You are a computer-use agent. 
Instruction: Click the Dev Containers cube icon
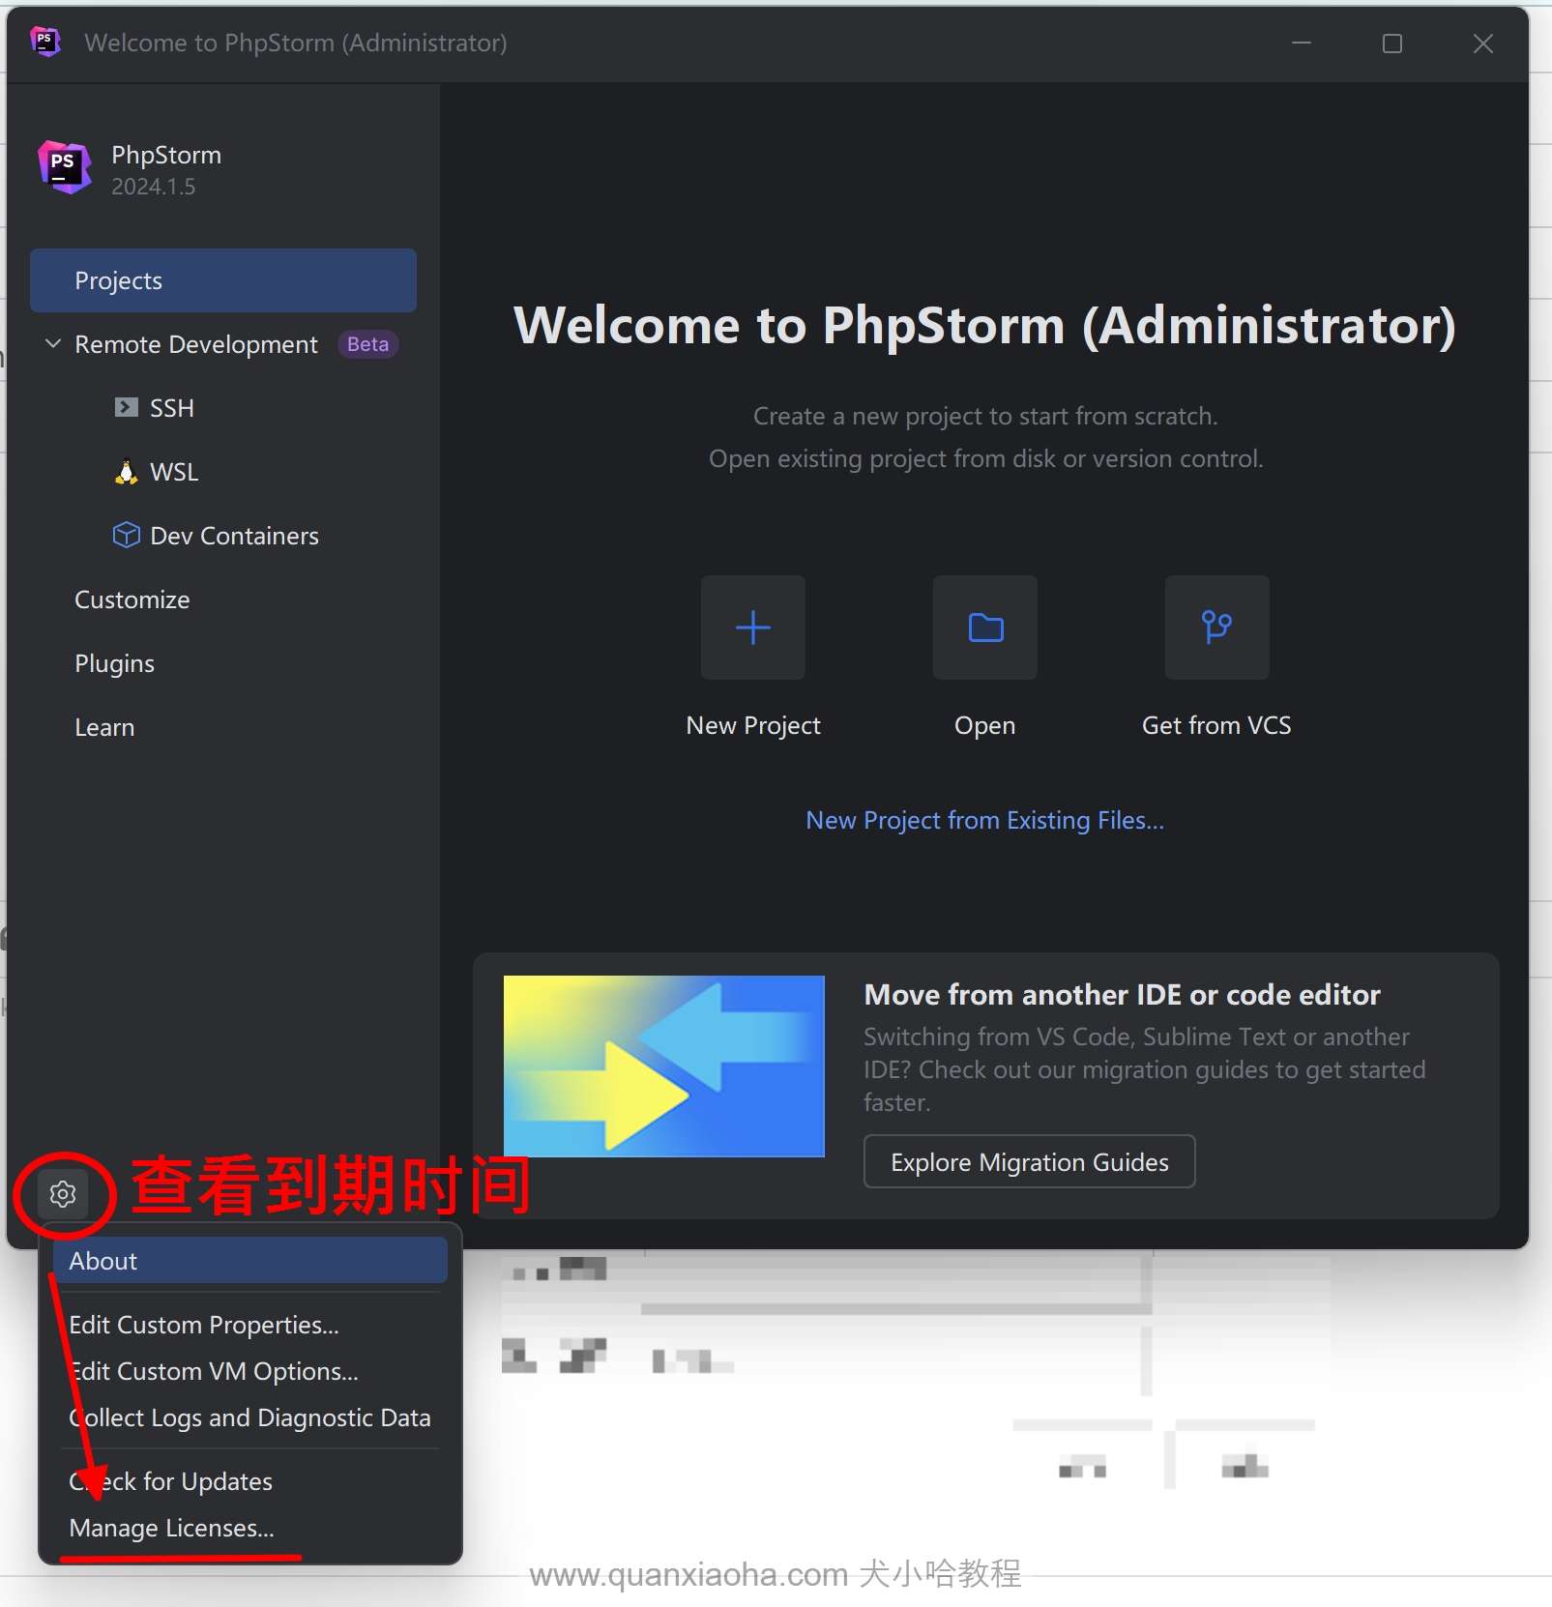pyautogui.click(x=126, y=535)
